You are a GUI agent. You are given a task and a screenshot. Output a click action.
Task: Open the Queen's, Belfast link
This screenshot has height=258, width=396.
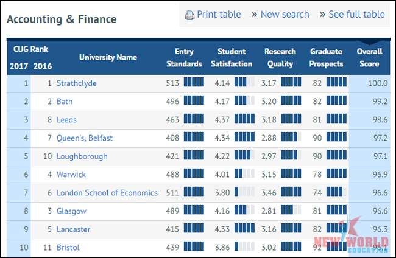pyautogui.click(x=85, y=138)
